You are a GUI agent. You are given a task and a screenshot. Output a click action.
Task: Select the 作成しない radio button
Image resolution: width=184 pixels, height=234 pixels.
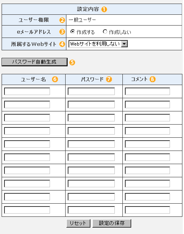(105, 32)
